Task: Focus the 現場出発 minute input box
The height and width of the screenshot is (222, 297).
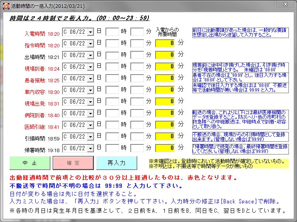Action: click(137, 102)
